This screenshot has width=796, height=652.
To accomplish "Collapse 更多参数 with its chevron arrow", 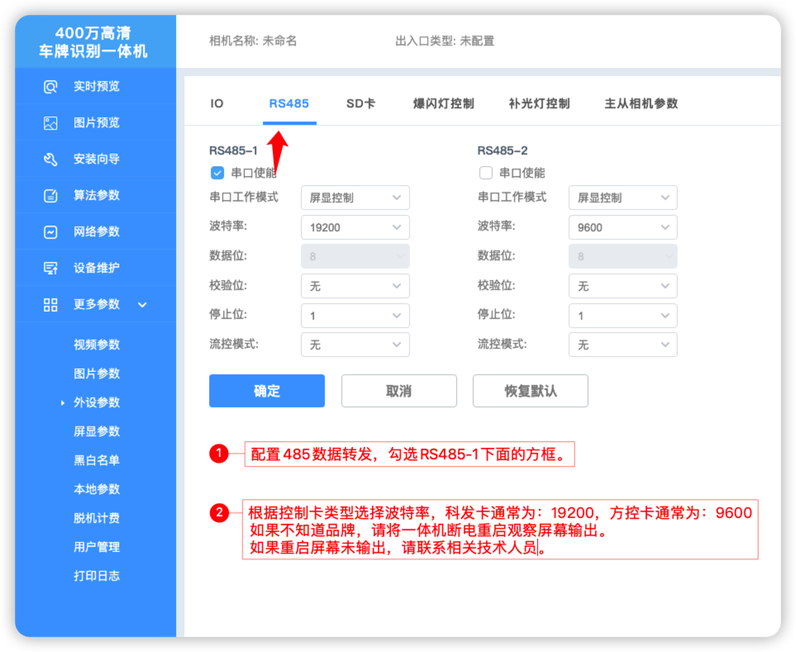I will 142,305.
